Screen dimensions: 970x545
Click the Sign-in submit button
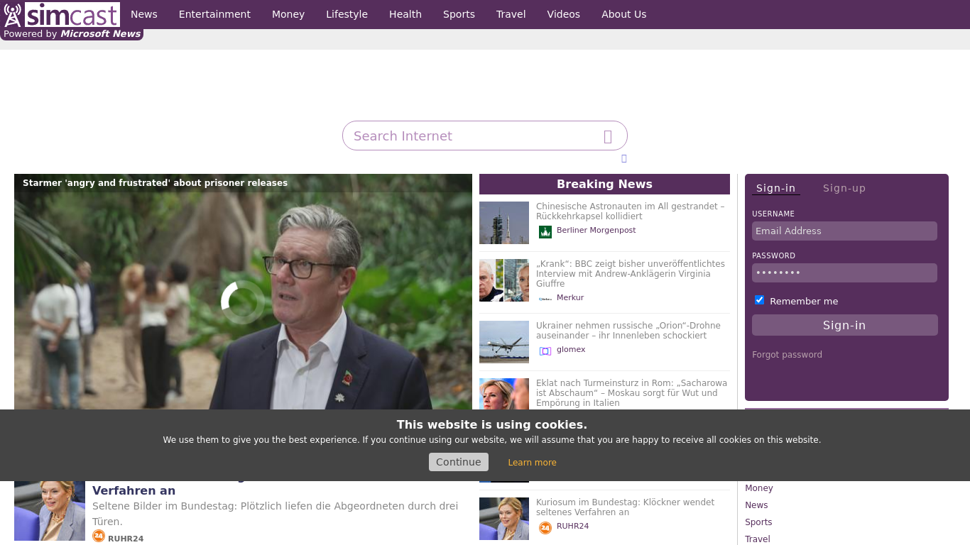pyautogui.click(x=844, y=325)
